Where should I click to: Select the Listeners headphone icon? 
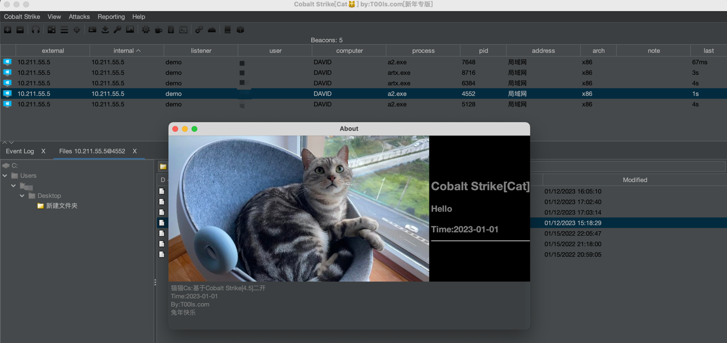(x=34, y=30)
